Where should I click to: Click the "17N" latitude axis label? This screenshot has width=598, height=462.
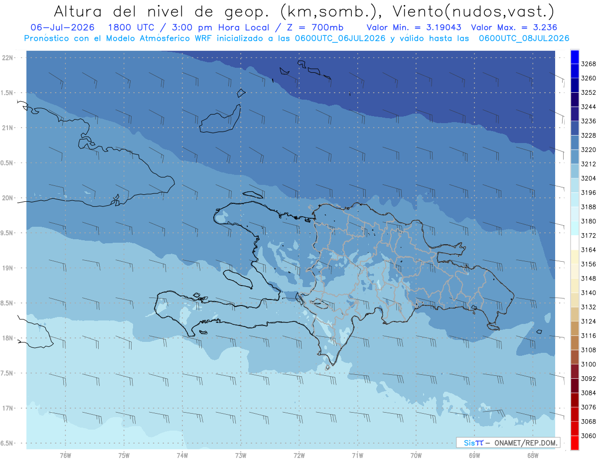click(x=7, y=408)
